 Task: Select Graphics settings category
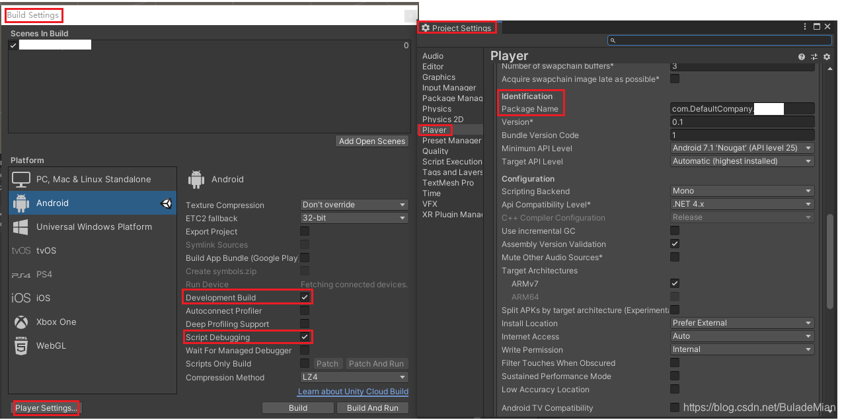point(439,77)
